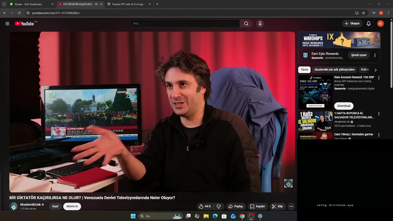Screen dimensions: 393x221
Task: Start voice search with microphone icon
Action: tap(260, 24)
